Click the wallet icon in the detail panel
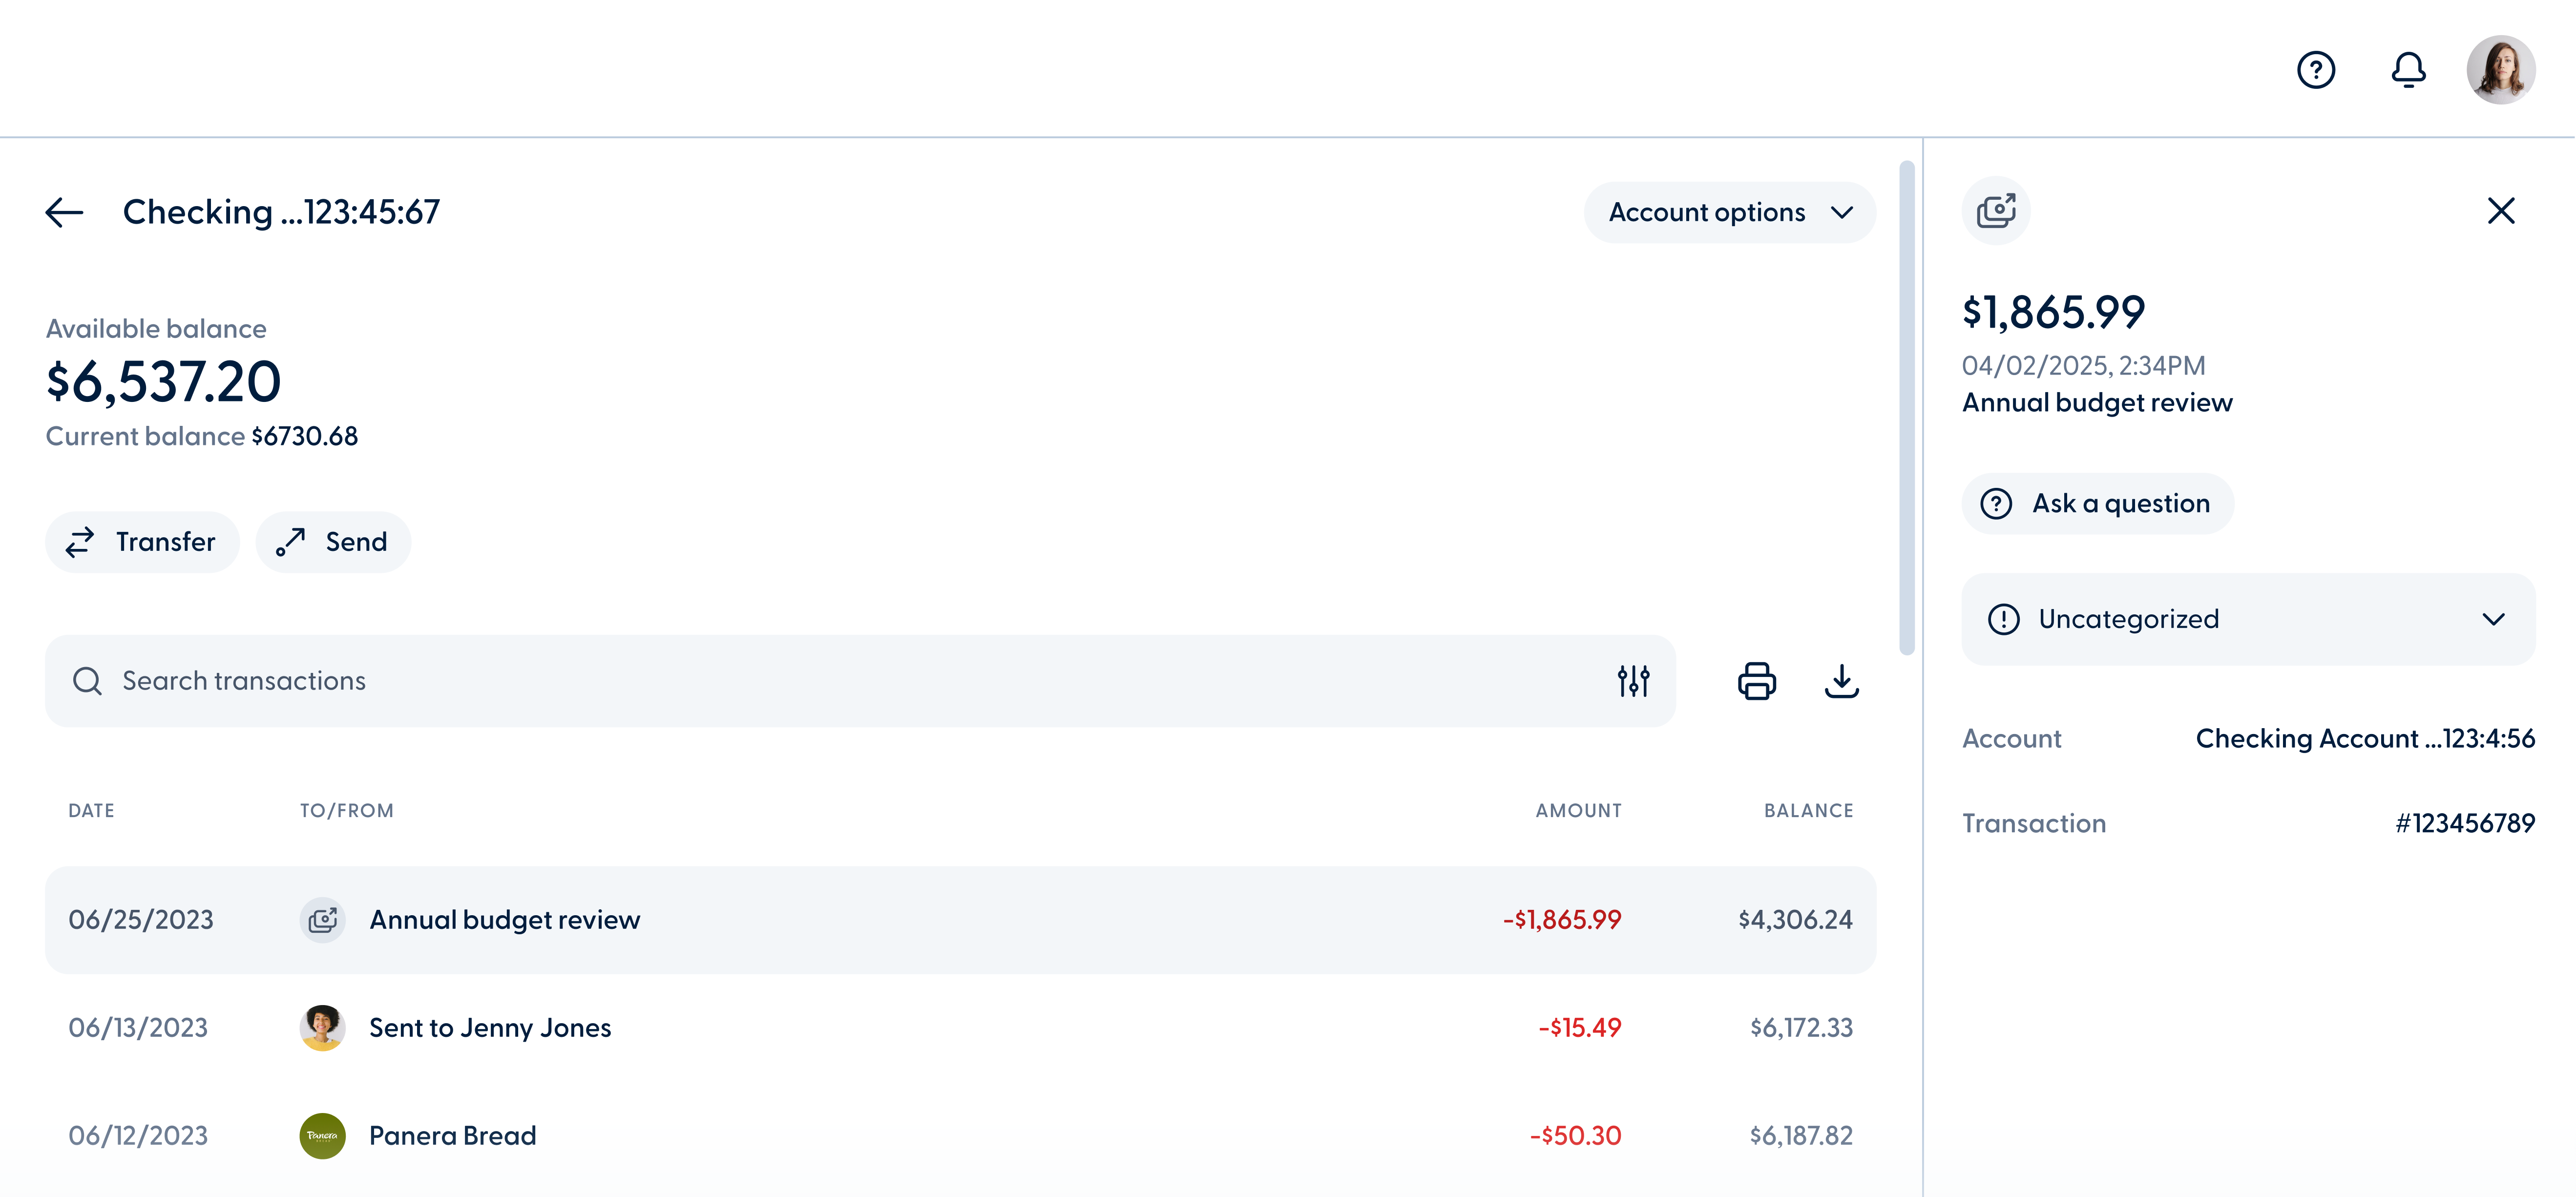Image resolution: width=2576 pixels, height=1197 pixels. (x=1996, y=211)
